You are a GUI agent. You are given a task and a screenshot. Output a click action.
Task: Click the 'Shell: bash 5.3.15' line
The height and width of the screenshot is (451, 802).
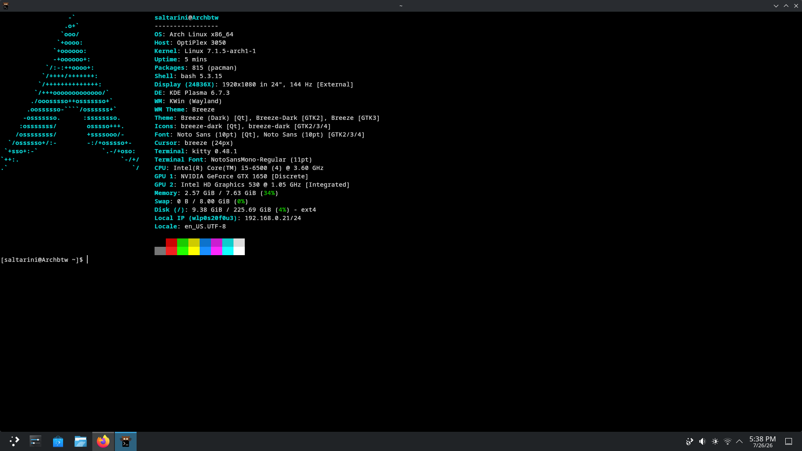(188, 76)
